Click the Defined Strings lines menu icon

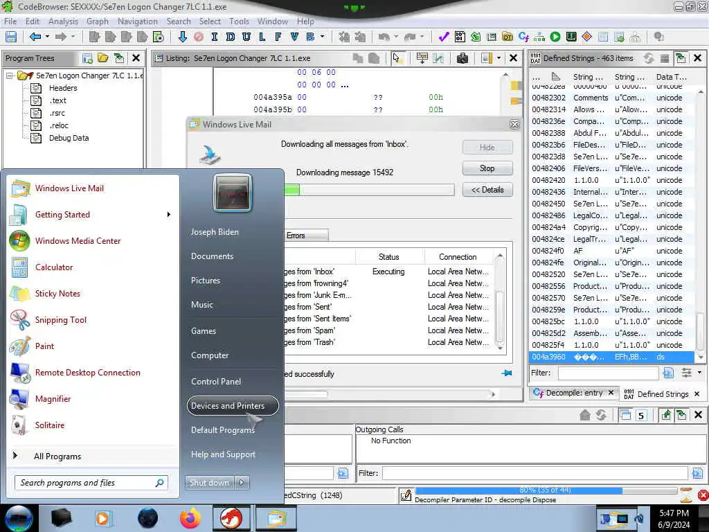(665, 58)
